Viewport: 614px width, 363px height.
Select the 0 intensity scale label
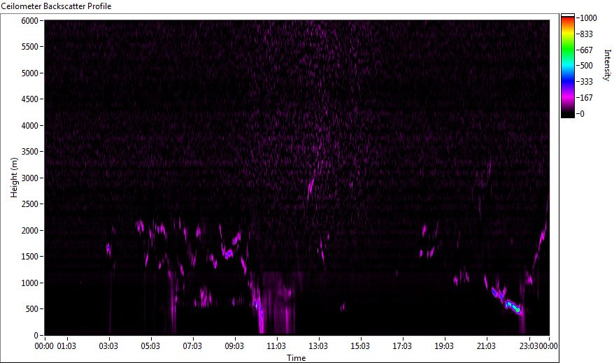583,113
